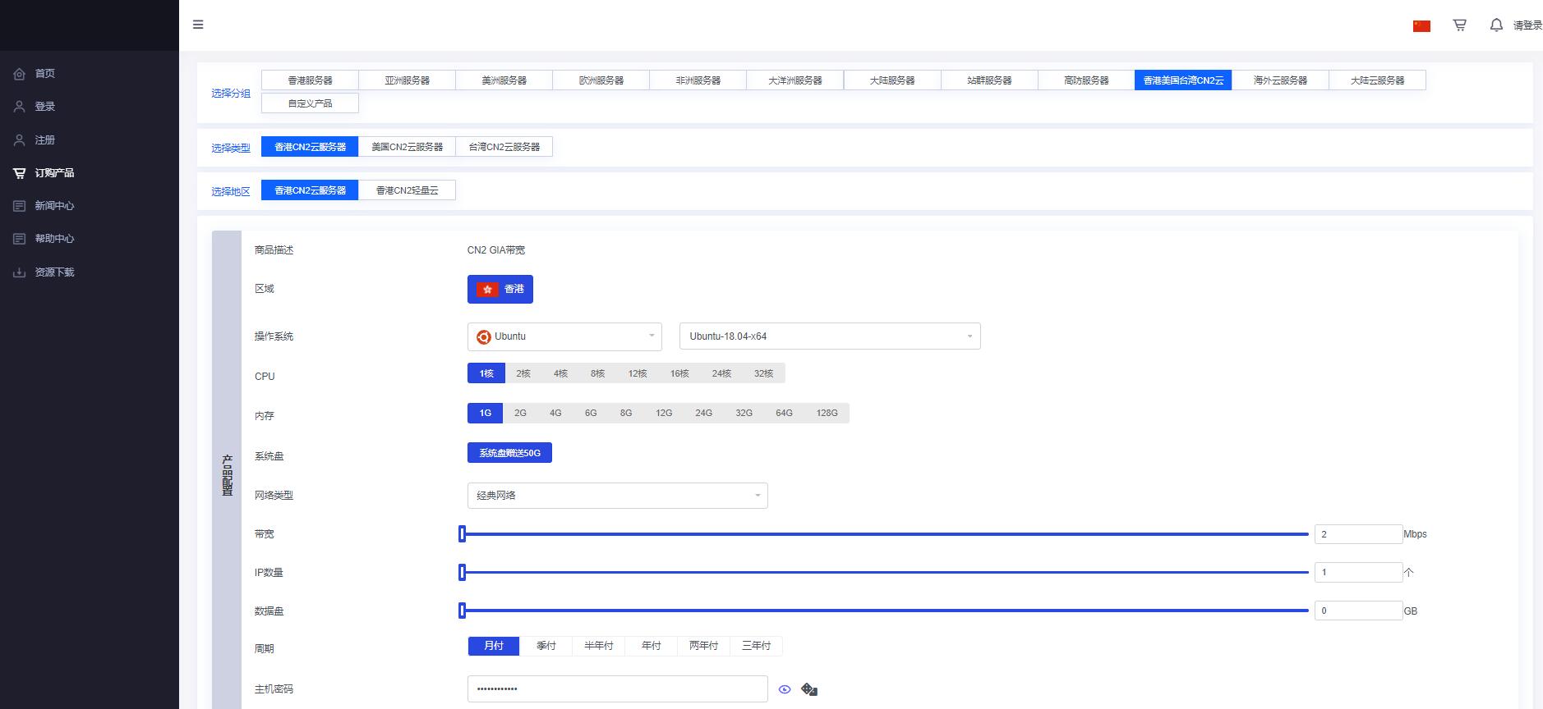
Task: Select 大陆服务器 group tab
Action: click(x=892, y=80)
